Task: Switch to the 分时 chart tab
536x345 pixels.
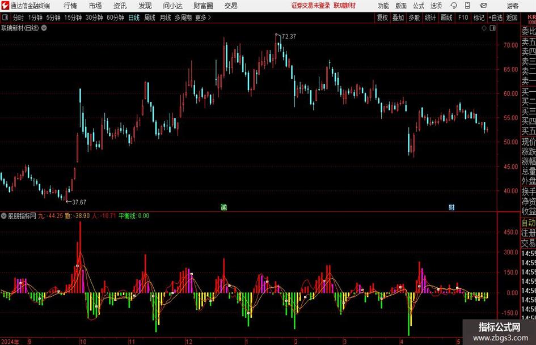Action: coord(18,18)
